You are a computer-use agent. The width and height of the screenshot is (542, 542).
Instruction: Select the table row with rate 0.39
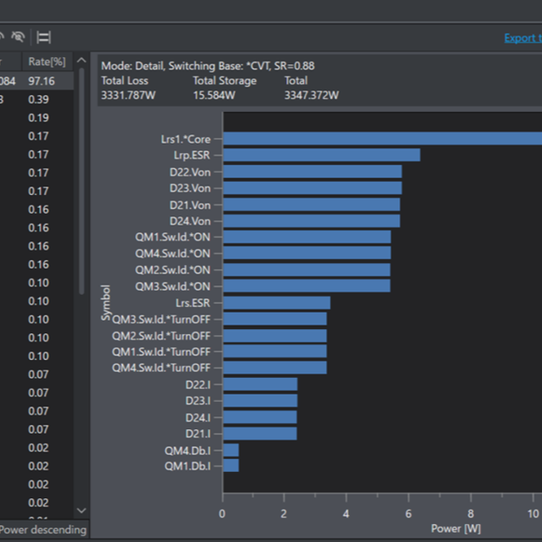coord(38,99)
